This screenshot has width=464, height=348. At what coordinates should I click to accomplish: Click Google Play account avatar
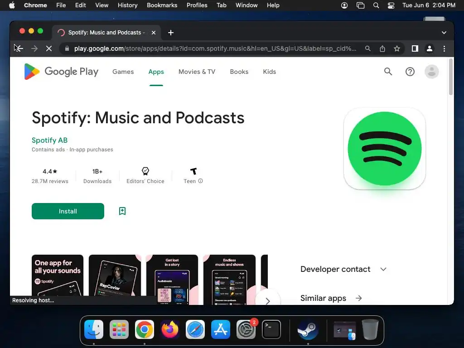pyautogui.click(x=432, y=71)
